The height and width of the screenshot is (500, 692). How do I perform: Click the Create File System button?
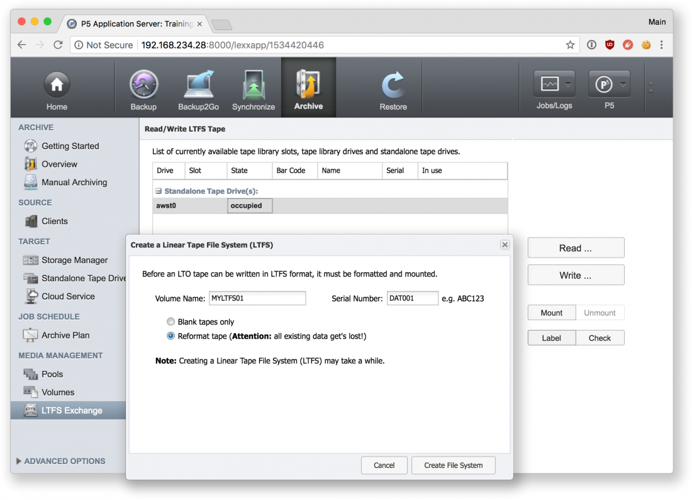[x=453, y=465]
